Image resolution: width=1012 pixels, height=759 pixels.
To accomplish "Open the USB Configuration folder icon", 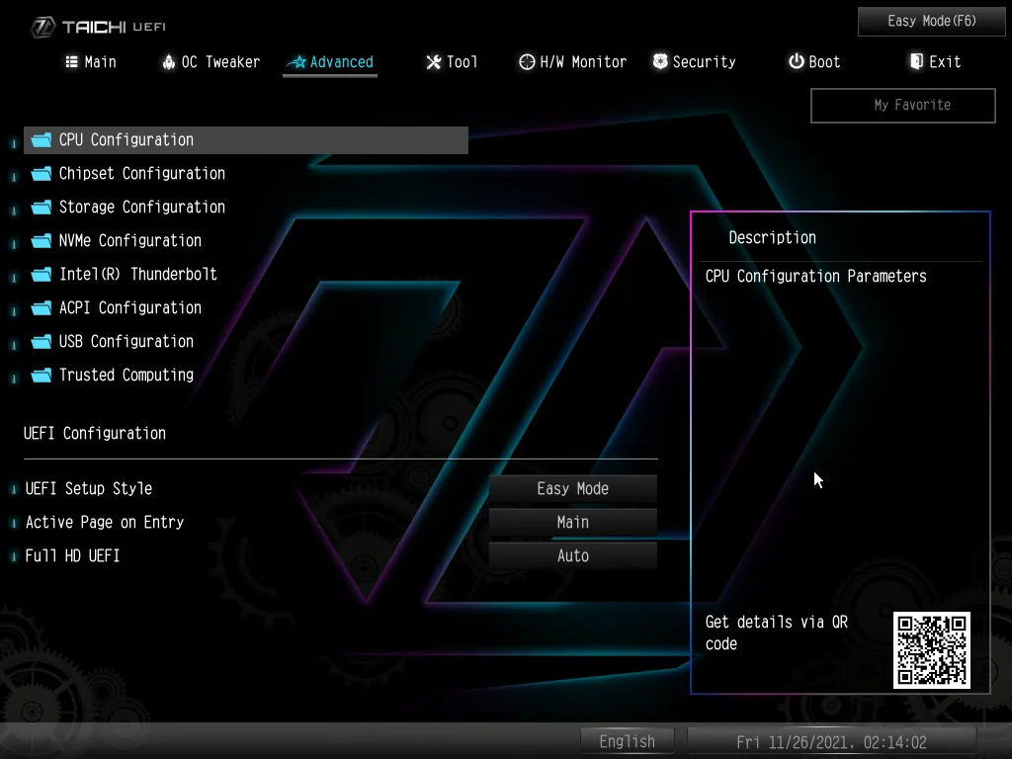I will click(42, 341).
